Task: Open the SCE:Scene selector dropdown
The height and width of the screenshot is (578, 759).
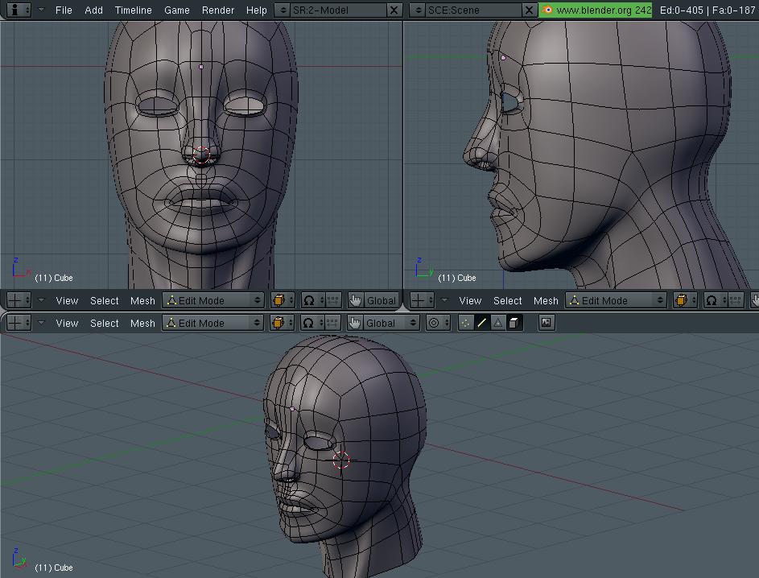Action: 418,10
